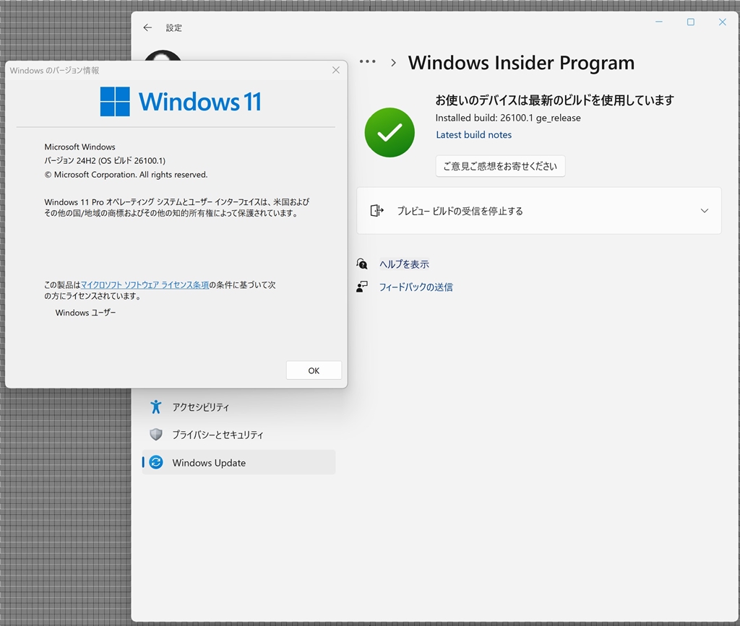The width and height of the screenshot is (740, 626).
Task: Click the Windows 11 logo in the dialog
Action: coord(181,101)
